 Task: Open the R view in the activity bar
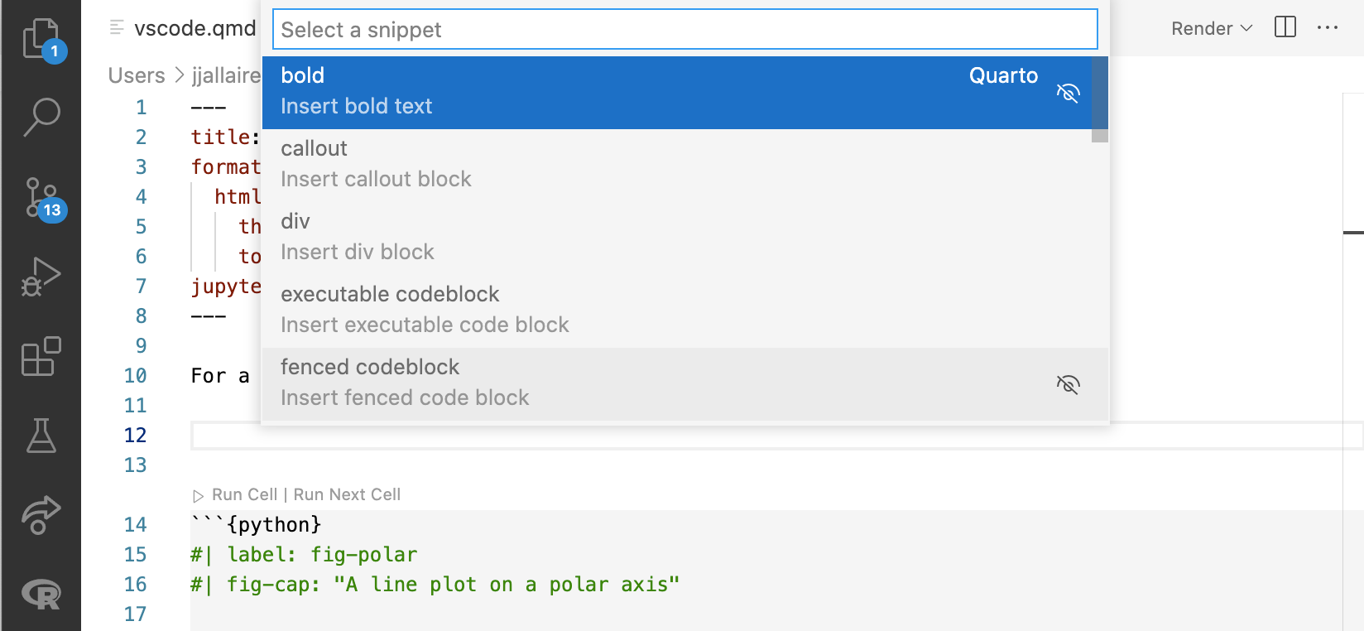point(42,595)
